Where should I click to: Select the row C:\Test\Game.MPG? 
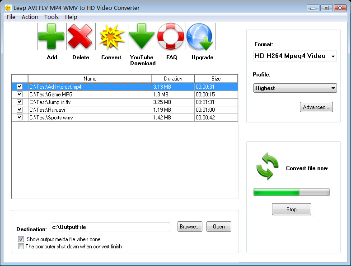pyautogui.click(x=125, y=95)
